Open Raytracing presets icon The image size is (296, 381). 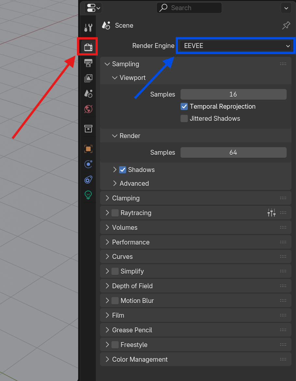pos(272,213)
